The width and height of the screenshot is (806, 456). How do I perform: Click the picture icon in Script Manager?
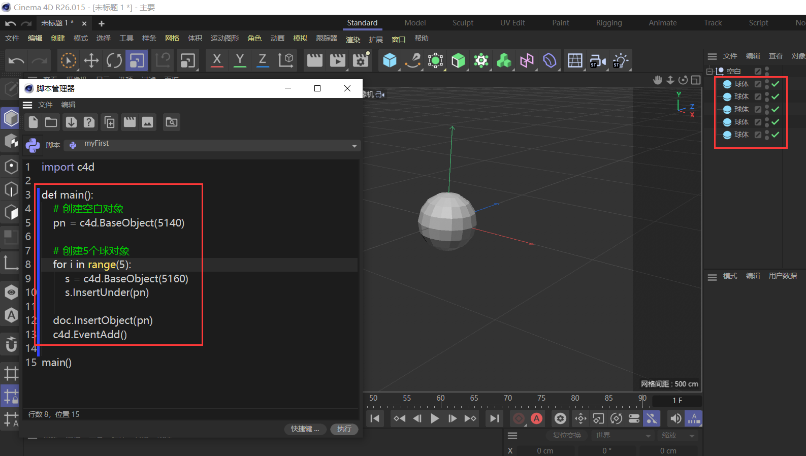147,122
